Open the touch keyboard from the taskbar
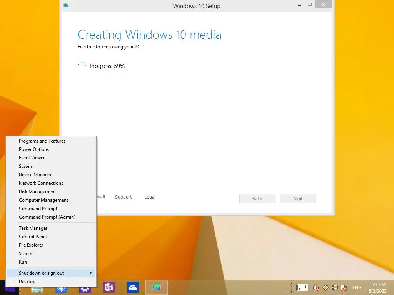The height and width of the screenshot is (295, 394). point(302,287)
